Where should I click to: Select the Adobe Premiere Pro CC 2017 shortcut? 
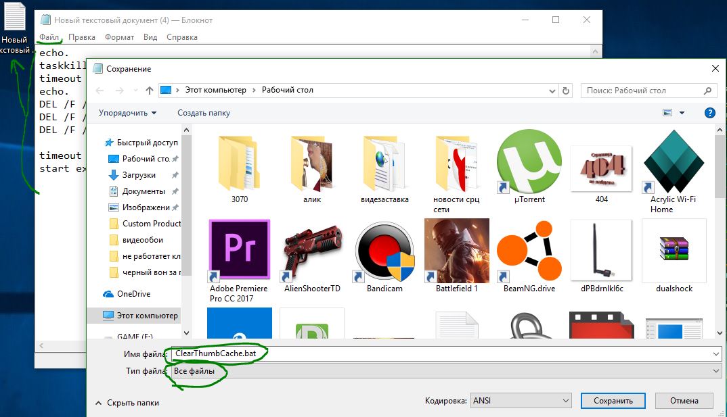point(239,261)
